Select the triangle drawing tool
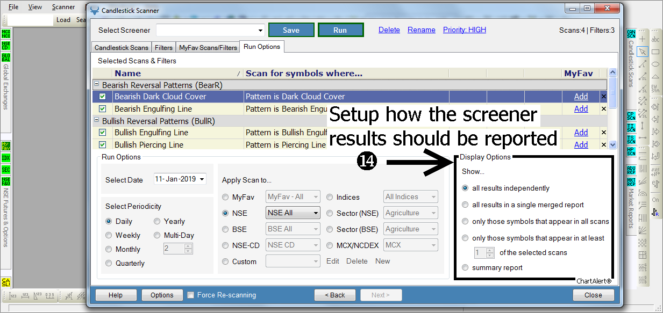The width and height of the screenshot is (663, 313). (x=655, y=76)
